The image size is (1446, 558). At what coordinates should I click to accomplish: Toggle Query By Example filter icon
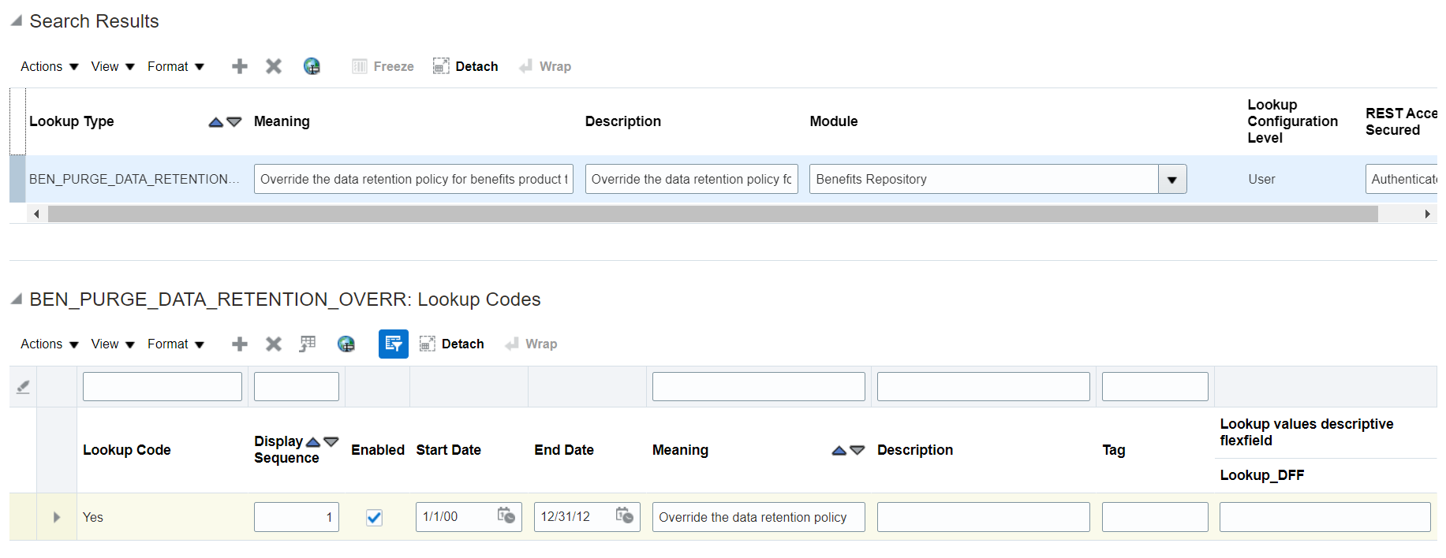(393, 344)
